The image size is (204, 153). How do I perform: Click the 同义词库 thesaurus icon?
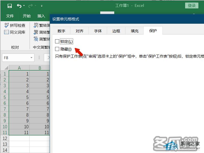point(7,32)
